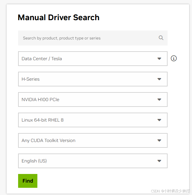Expand the Any CUDA Toolkit Version dropdown
192x195 pixels.
93,140
